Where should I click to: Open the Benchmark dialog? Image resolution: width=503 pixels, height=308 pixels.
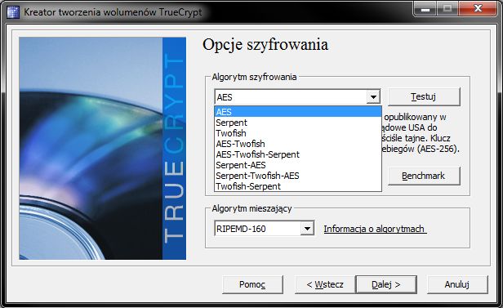pos(424,176)
